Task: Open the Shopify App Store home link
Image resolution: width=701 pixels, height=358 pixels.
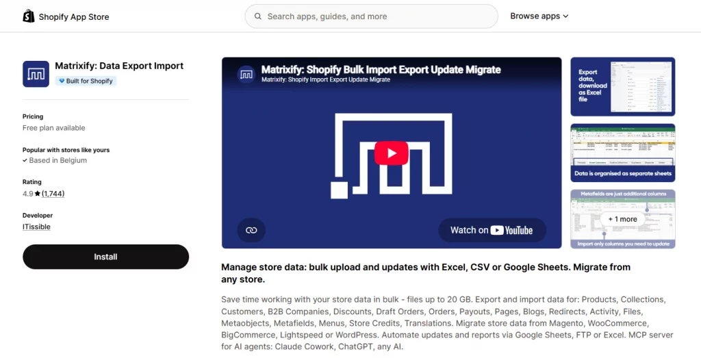Action: [66, 16]
